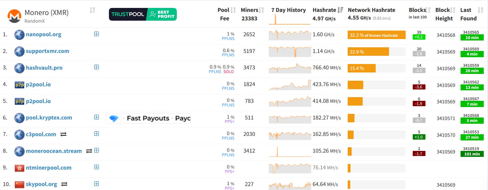The image size is (488, 190).
Task: Sort the table by Last Found
Action: click(480, 10)
